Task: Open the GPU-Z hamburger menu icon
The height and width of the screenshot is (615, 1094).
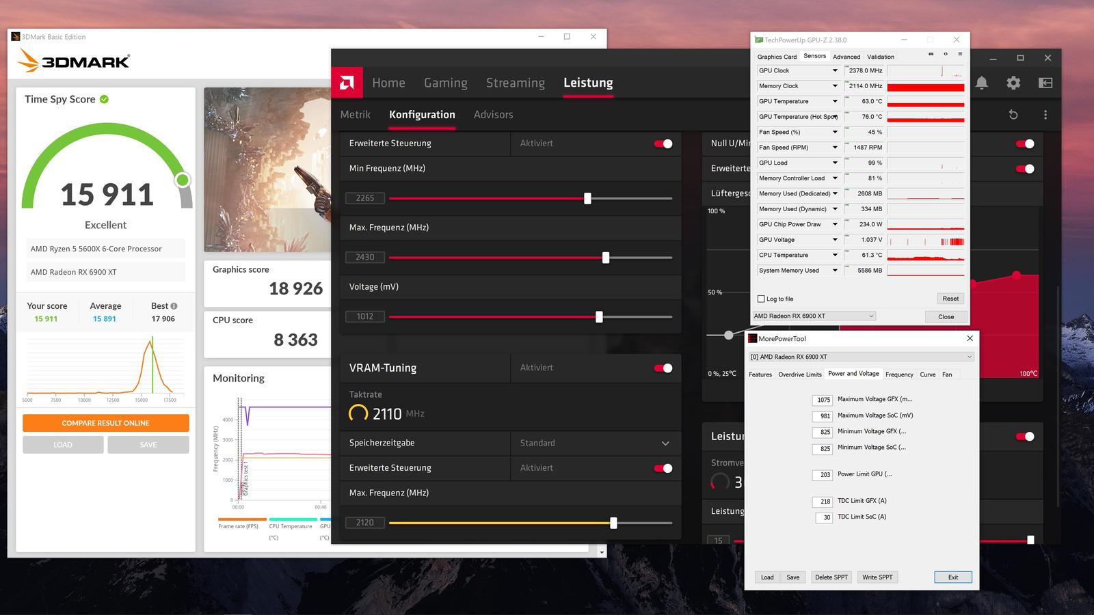Action: tap(960, 54)
